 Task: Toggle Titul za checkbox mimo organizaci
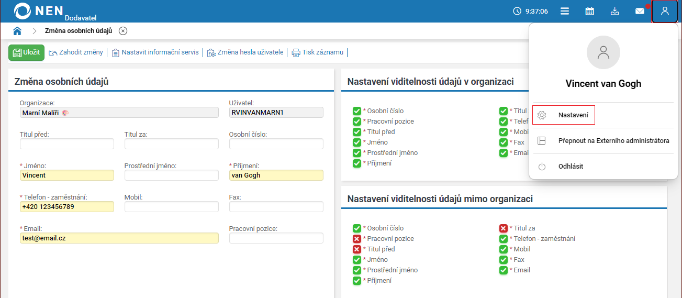pos(504,228)
